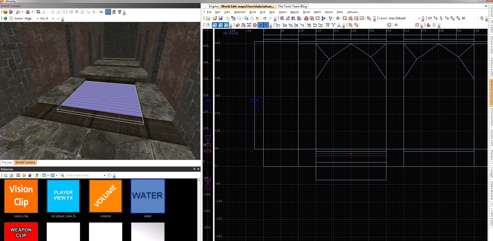Open the File menu

click(x=209, y=12)
